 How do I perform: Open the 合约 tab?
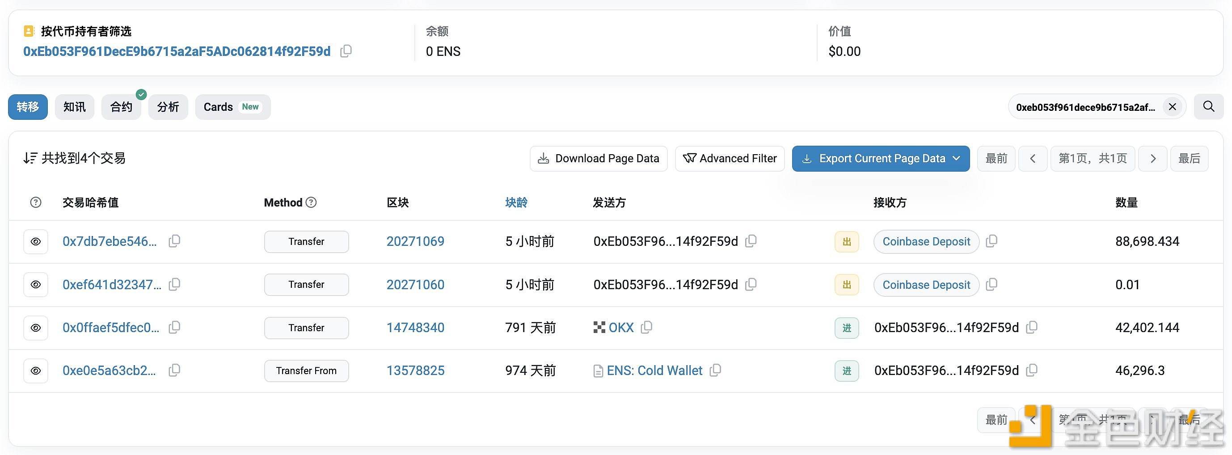pos(122,106)
